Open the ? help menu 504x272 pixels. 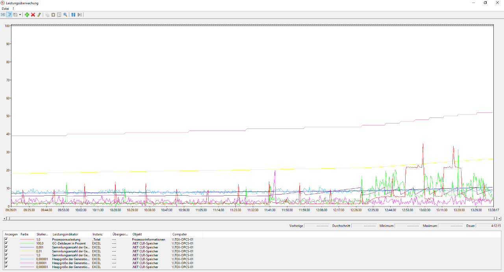(13, 9)
